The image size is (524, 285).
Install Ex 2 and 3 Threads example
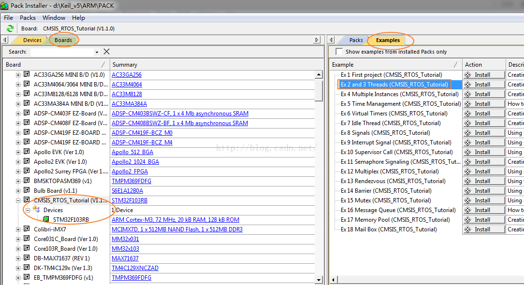[483, 85]
